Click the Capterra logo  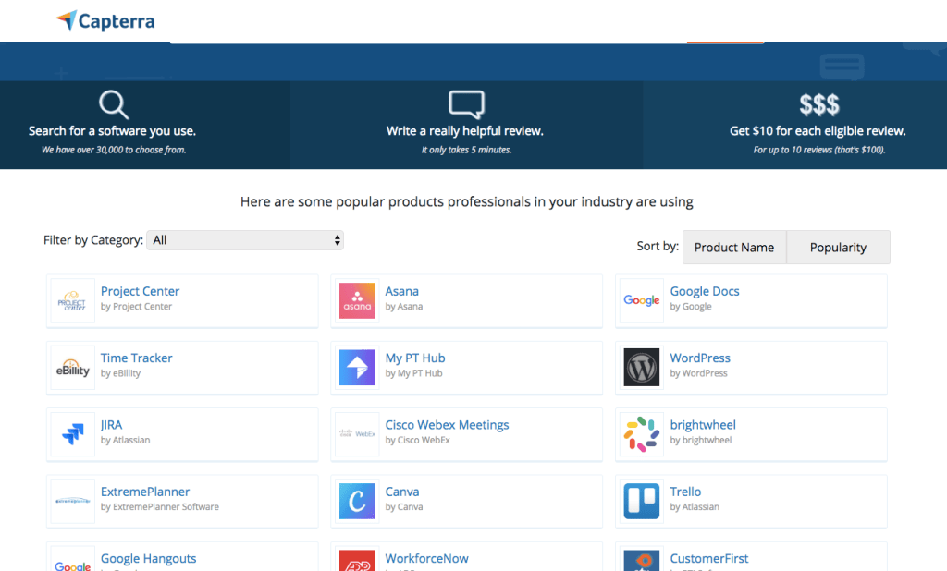105,21
